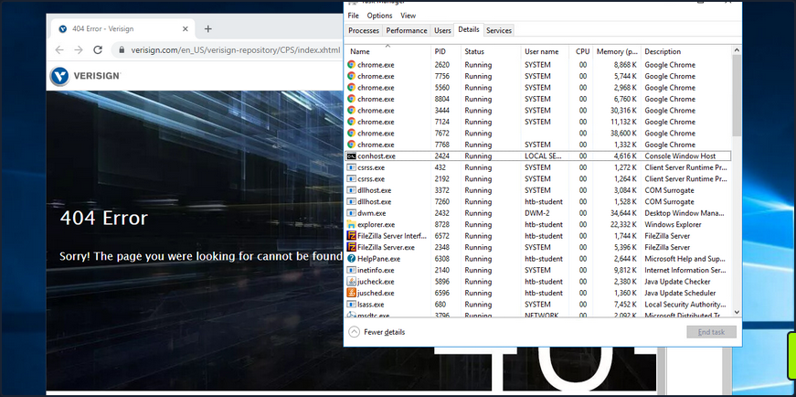
Task: Click the dllhost.exe icon for PID 3372
Action: 351,190
